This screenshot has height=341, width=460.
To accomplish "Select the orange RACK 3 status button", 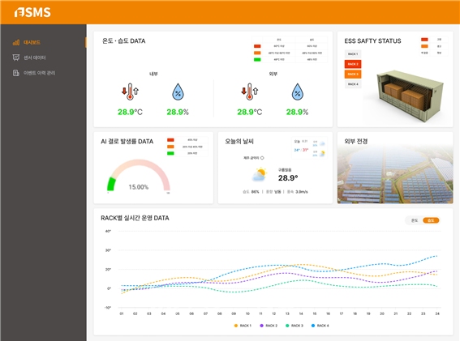I will pos(353,75).
